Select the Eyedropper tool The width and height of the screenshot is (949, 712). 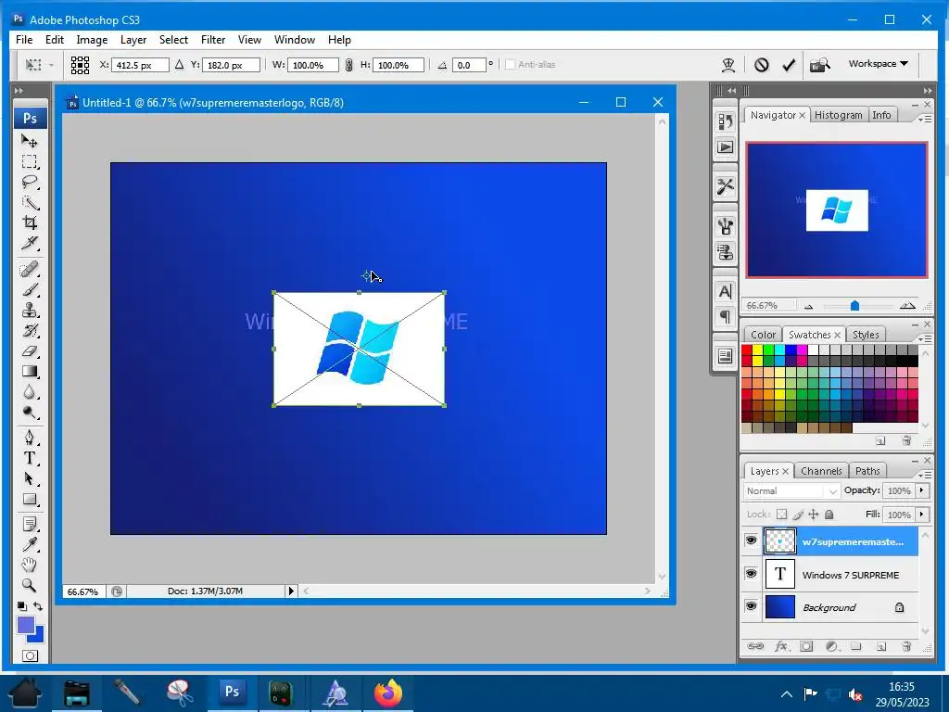pos(29,543)
